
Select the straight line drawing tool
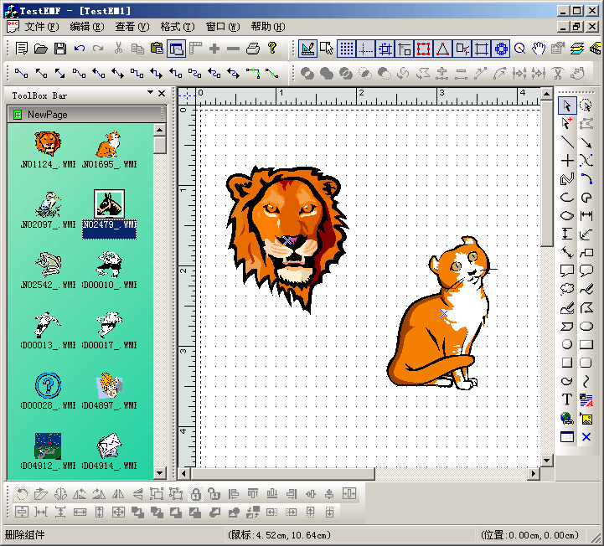pos(567,142)
